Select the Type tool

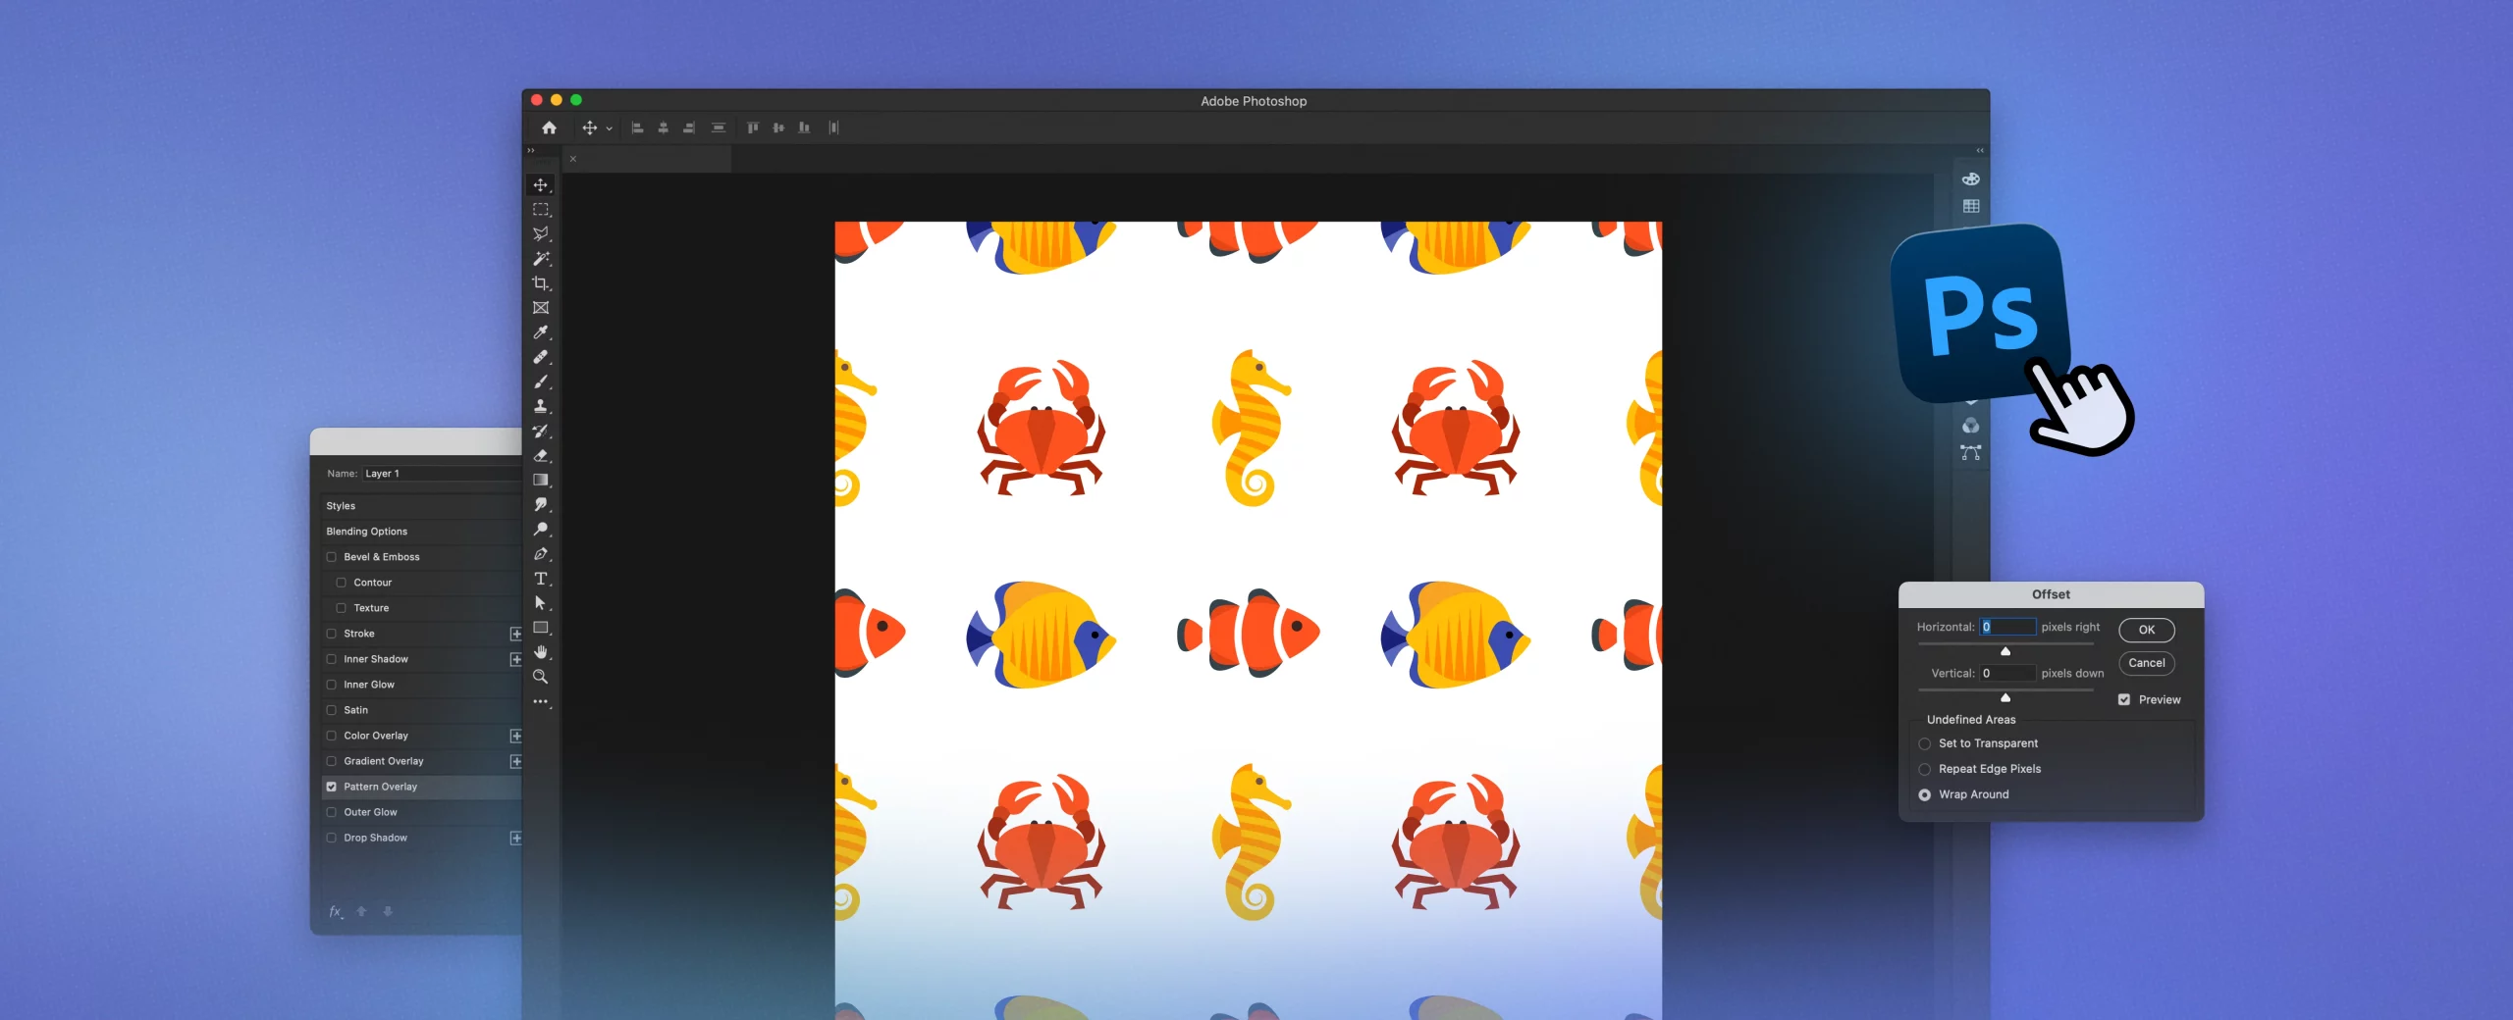pos(540,579)
